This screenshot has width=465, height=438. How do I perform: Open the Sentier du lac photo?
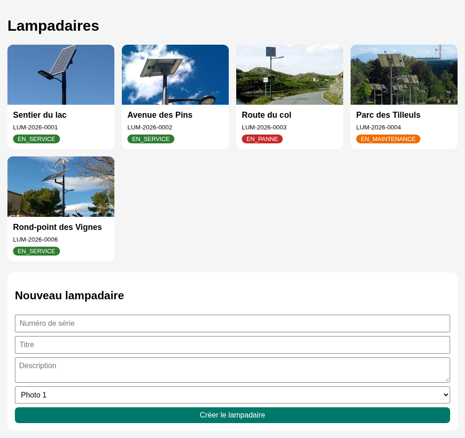pos(61,74)
